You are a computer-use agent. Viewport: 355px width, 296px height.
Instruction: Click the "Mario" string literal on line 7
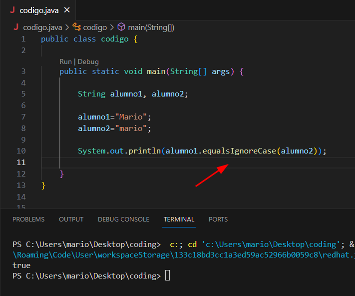coord(131,117)
